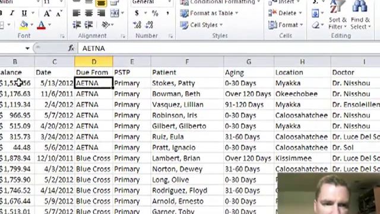Select column H header
Screen dimensions: 380x214
pos(302,62)
